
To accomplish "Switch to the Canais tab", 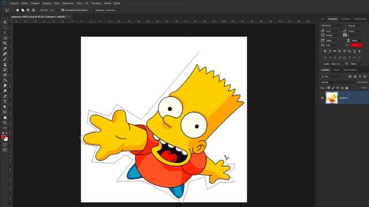I will pyautogui.click(x=336, y=70).
